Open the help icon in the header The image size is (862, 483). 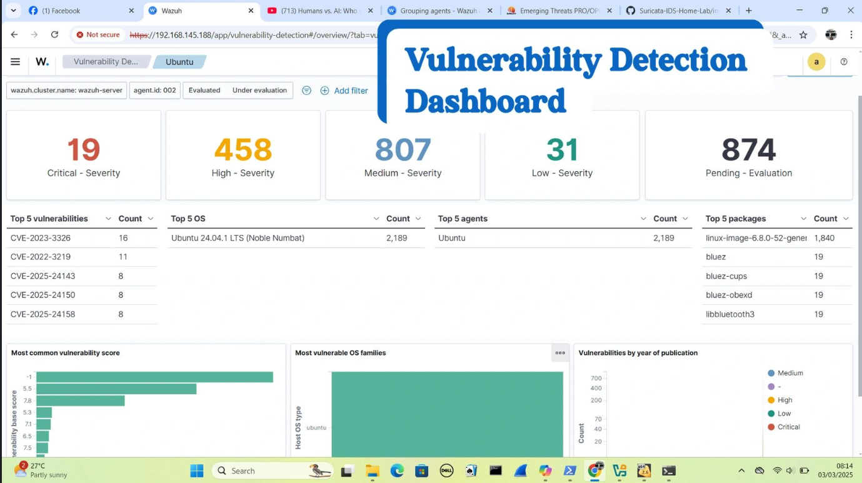click(844, 62)
